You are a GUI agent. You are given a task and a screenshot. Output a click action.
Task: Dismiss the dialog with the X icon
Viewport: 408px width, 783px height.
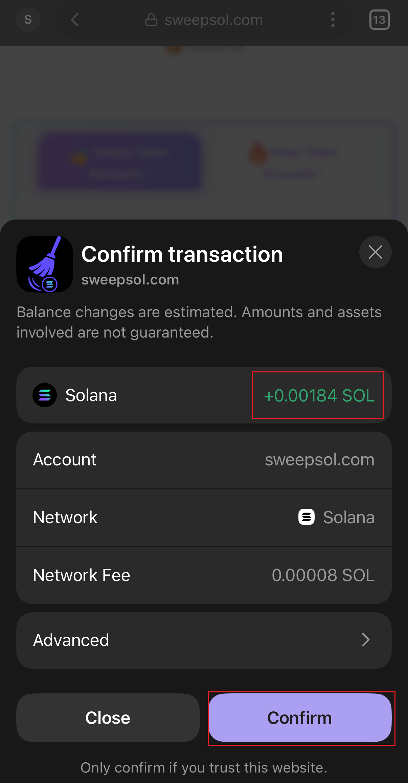point(375,252)
